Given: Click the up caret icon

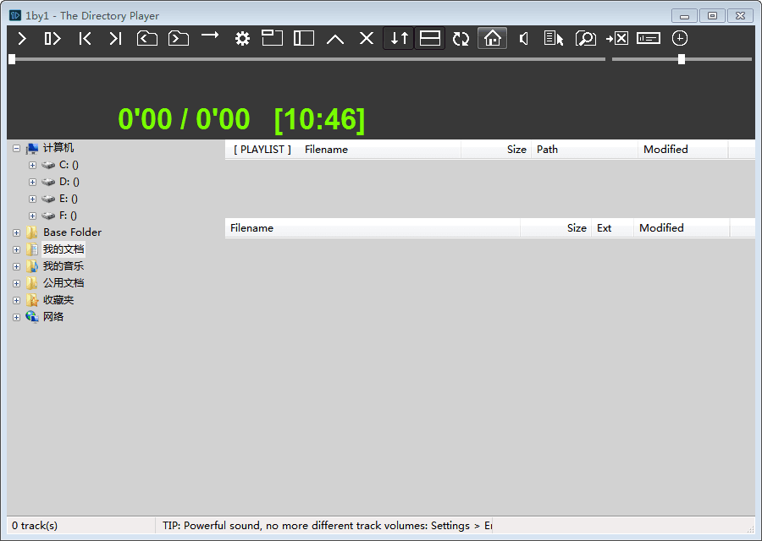Looking at the screenshot, I should tap(335, 39).
